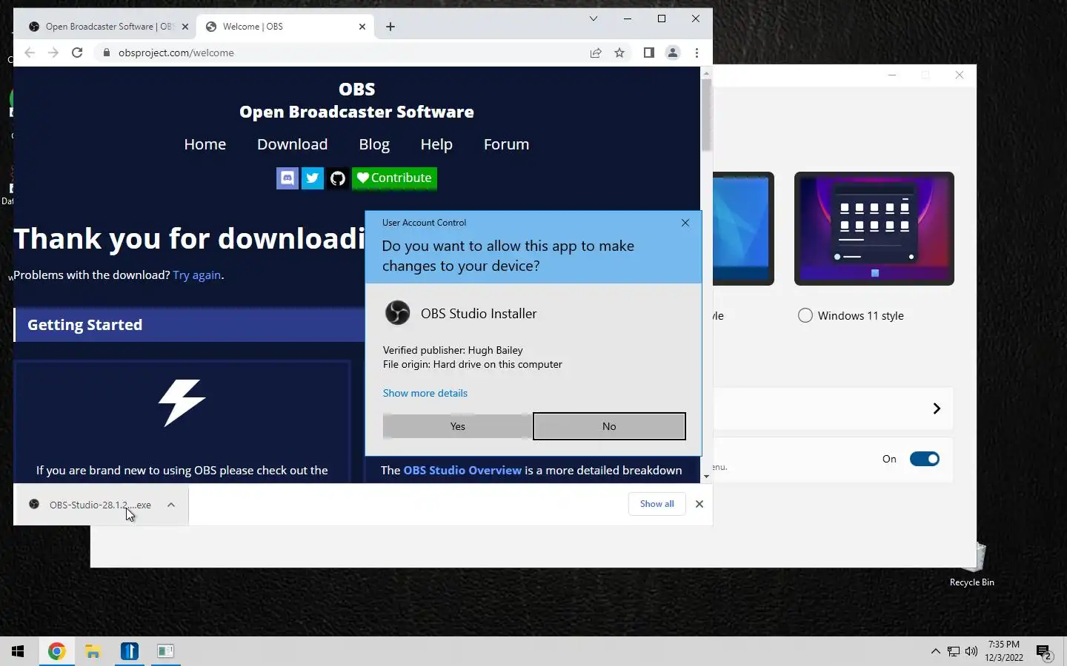The width and height of the screenshot is (1067, 666).
Task: Click the lightning bolt Getting Started icon
Action: coord(182,403)
